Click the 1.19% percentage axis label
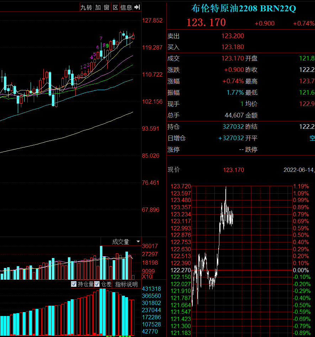The image size is (315, 337). pos(301,186)
